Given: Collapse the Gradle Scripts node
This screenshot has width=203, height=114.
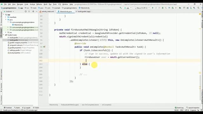Looking at the screenshot, I should pos(3,35).
